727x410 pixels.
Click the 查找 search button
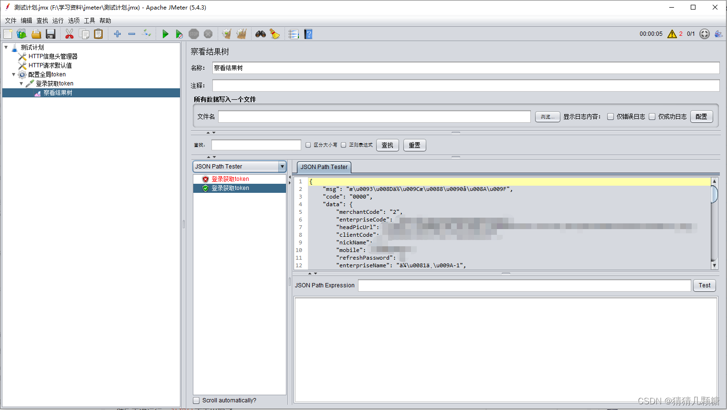click(x=388, y=145)
